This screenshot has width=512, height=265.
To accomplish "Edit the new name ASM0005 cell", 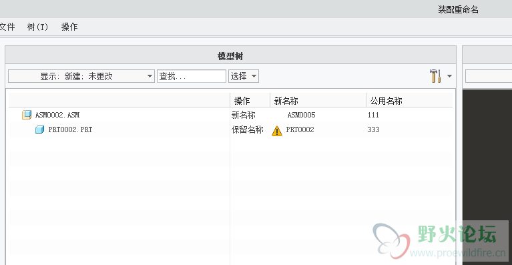I will (301, 115).
